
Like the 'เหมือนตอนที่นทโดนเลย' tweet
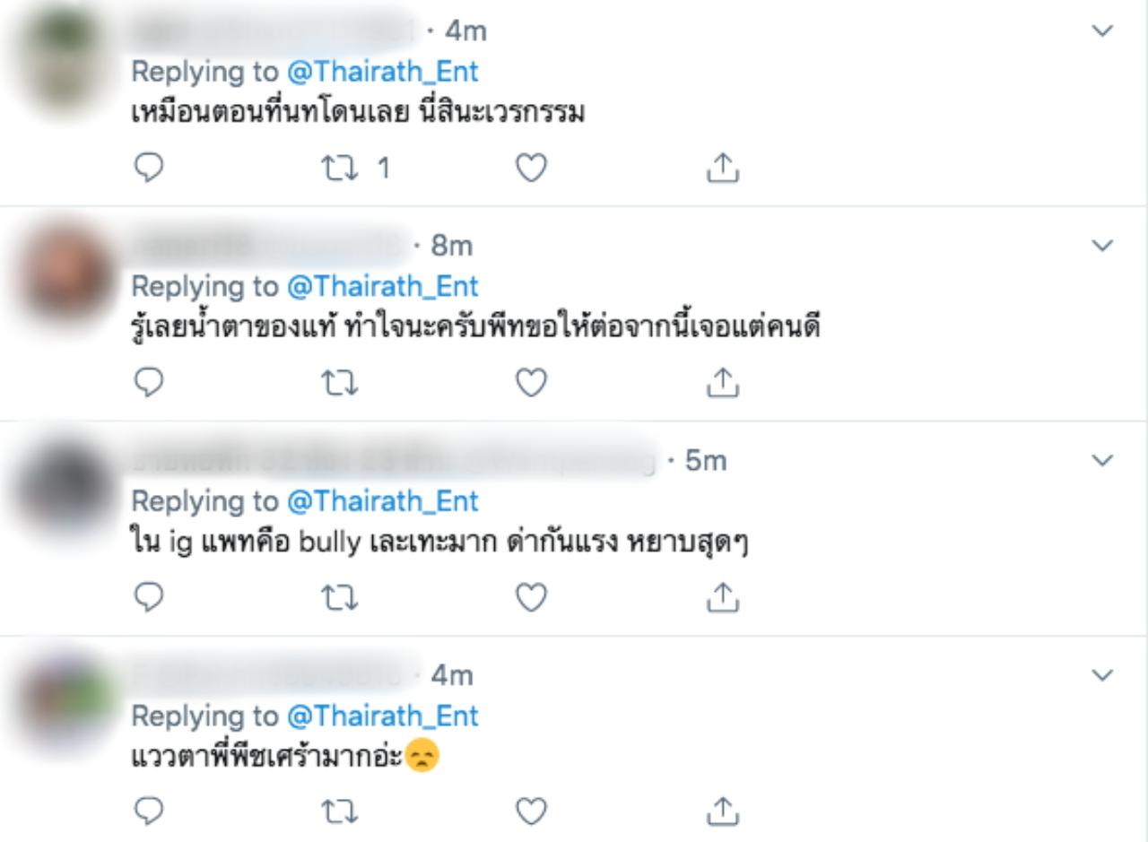532,169
